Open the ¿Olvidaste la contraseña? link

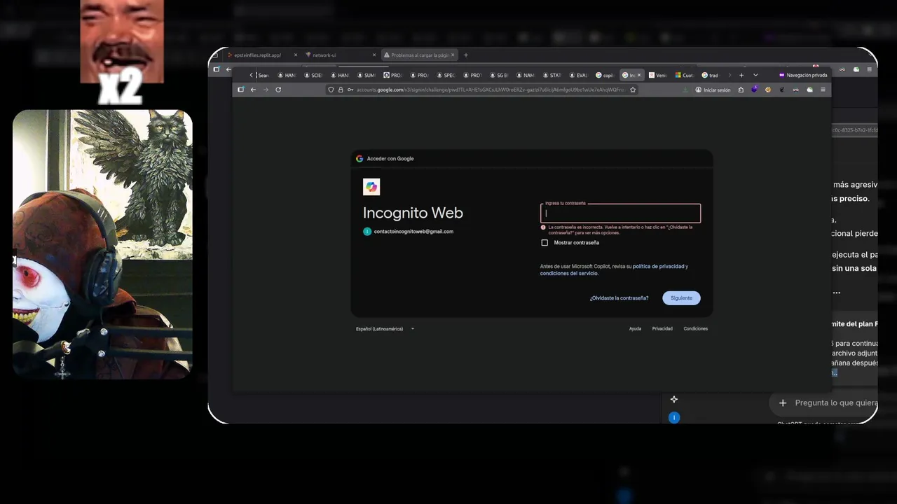point(619,298)
